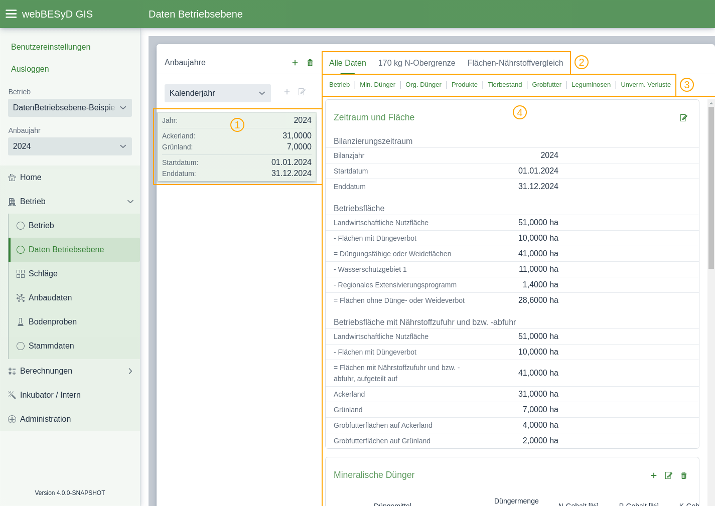715x506 pixels.
Task: Jump to Grobfutter section
Action: [547, 85]
